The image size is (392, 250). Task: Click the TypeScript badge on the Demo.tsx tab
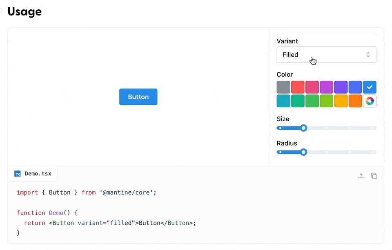point(18,174)
